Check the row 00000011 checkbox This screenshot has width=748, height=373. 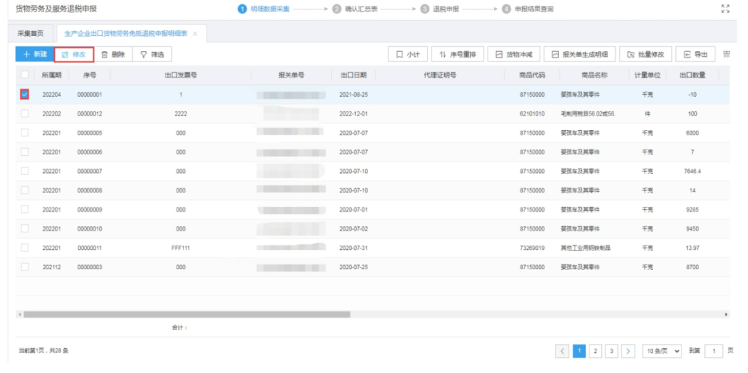[x=25, y=248]
